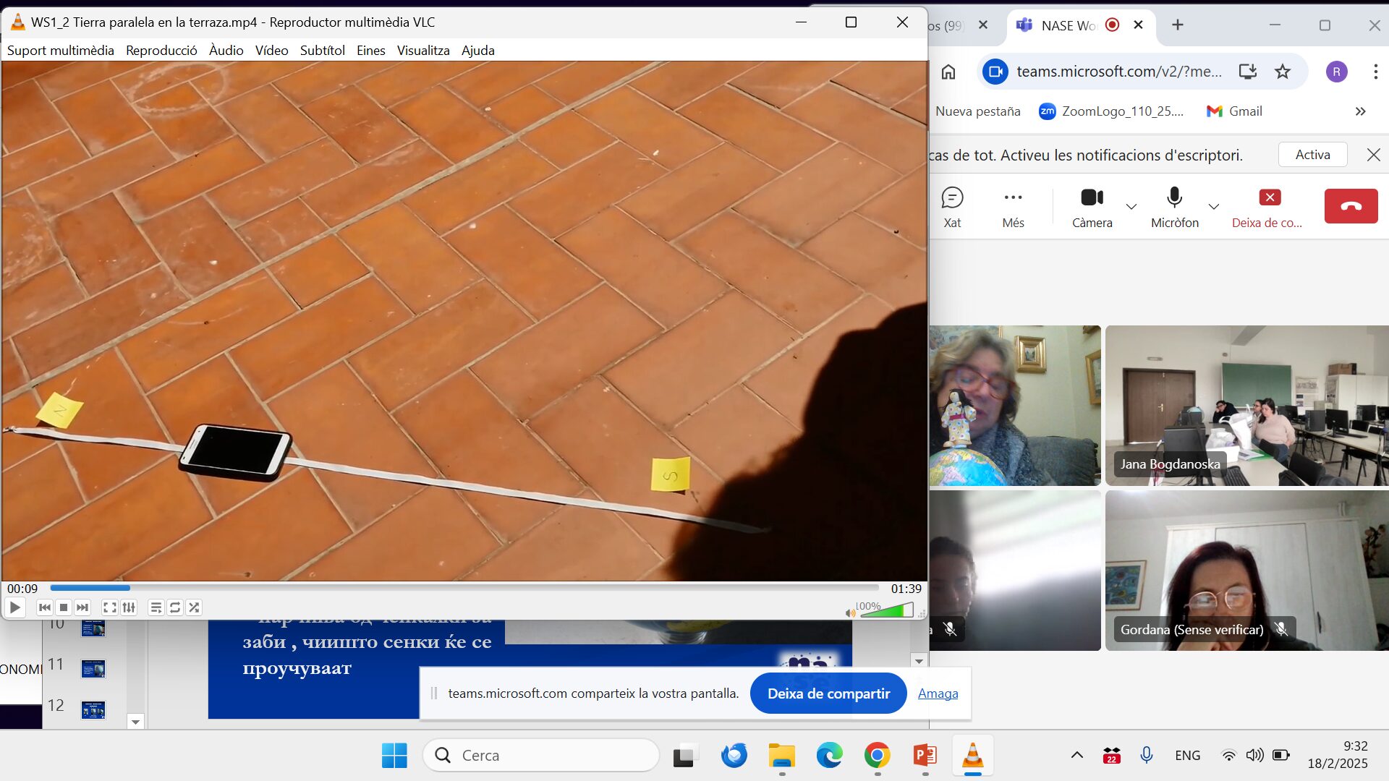Open the Més options in Teams
The height and width of the screenshot is (781, 1389).
click(1013, 208)
